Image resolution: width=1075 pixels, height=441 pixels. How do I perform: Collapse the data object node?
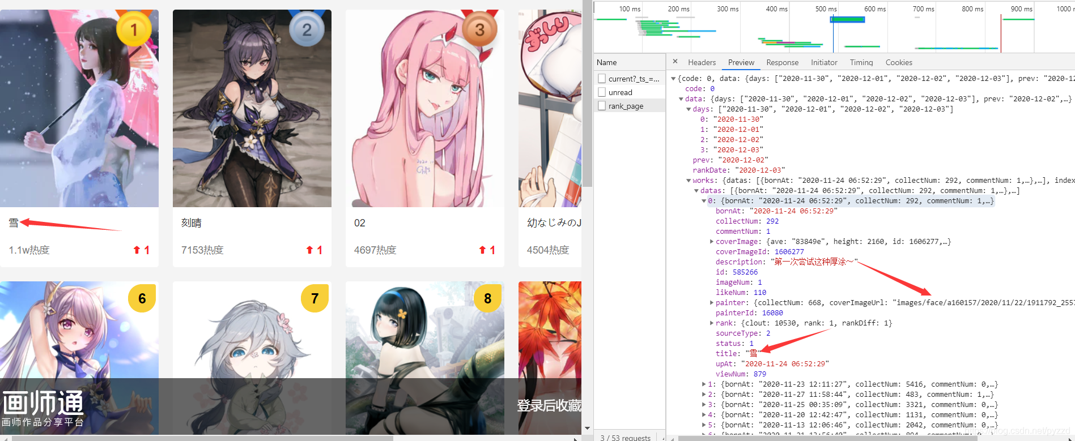(681, 99)
